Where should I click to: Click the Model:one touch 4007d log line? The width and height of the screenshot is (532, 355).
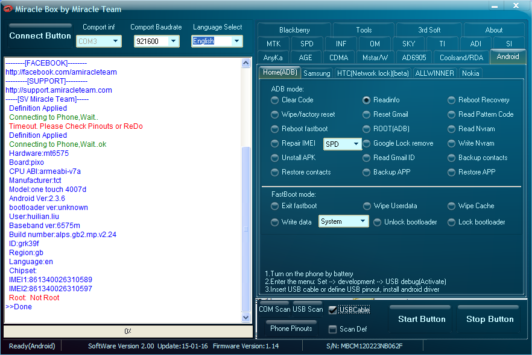pos(48,190)
